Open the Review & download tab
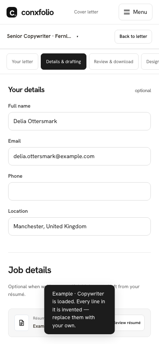 pyautogui.click(x=114, y=62)
